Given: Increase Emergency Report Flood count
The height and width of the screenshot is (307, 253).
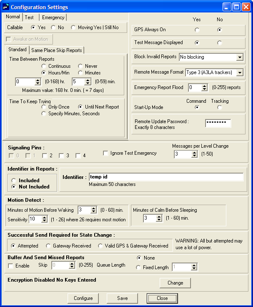Looking at the screenshot, I should pyautogui.click(x=204, y=86).
